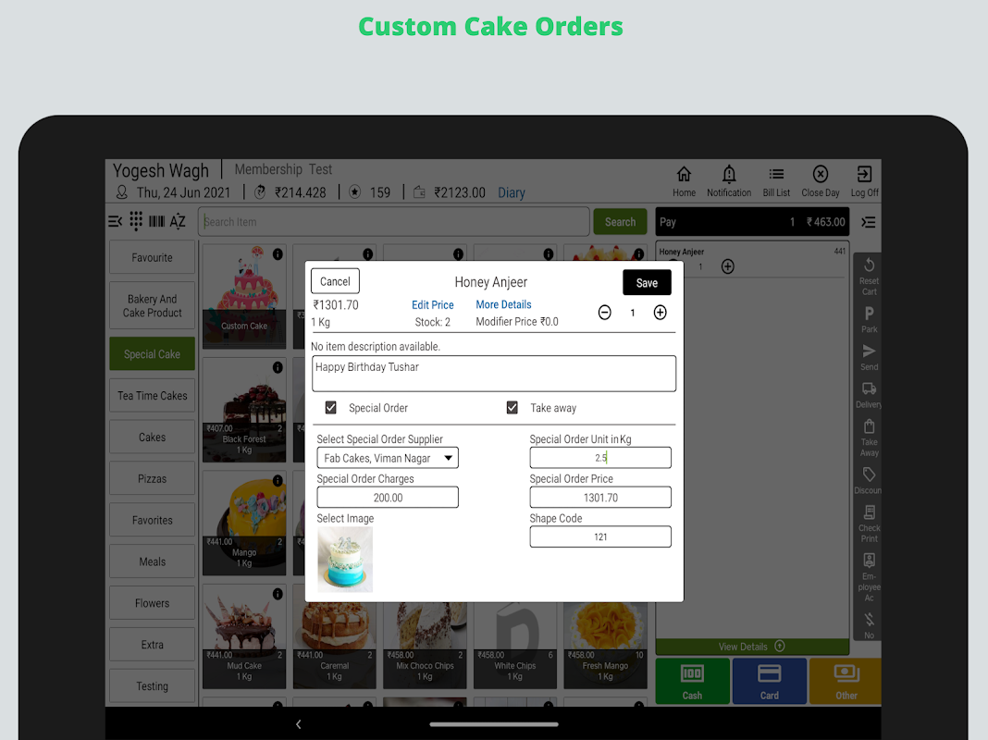Select the Pizzas category
The height and width of the screenshot is (740, 988).
pyautogui.click(x=152, y=478)
